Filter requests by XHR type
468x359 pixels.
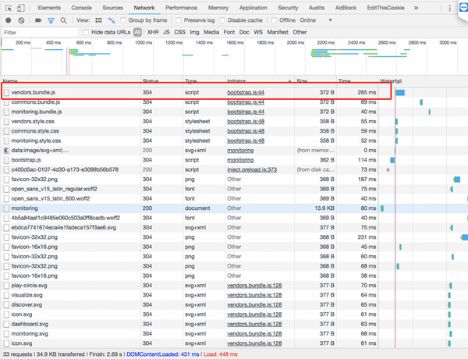152,32
